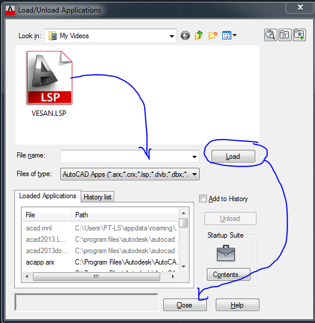This screenshot has height=323, width=315.
Task: Select acapp.arx in the loaded list
Action: [40, 262]
